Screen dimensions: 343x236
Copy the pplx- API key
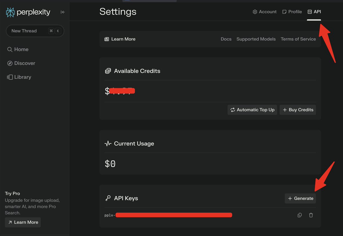click(300, 215)
